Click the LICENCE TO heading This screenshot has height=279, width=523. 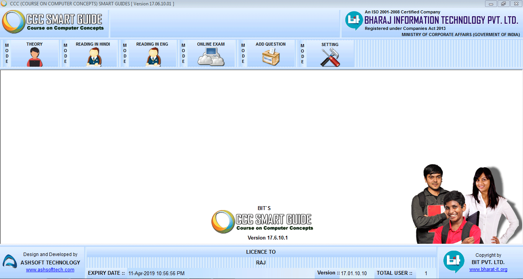click(261, 252)
